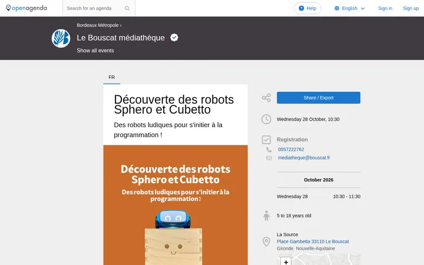Expand the English language dropdown chevron
424x265 pixels.
(x=363, y=9)
